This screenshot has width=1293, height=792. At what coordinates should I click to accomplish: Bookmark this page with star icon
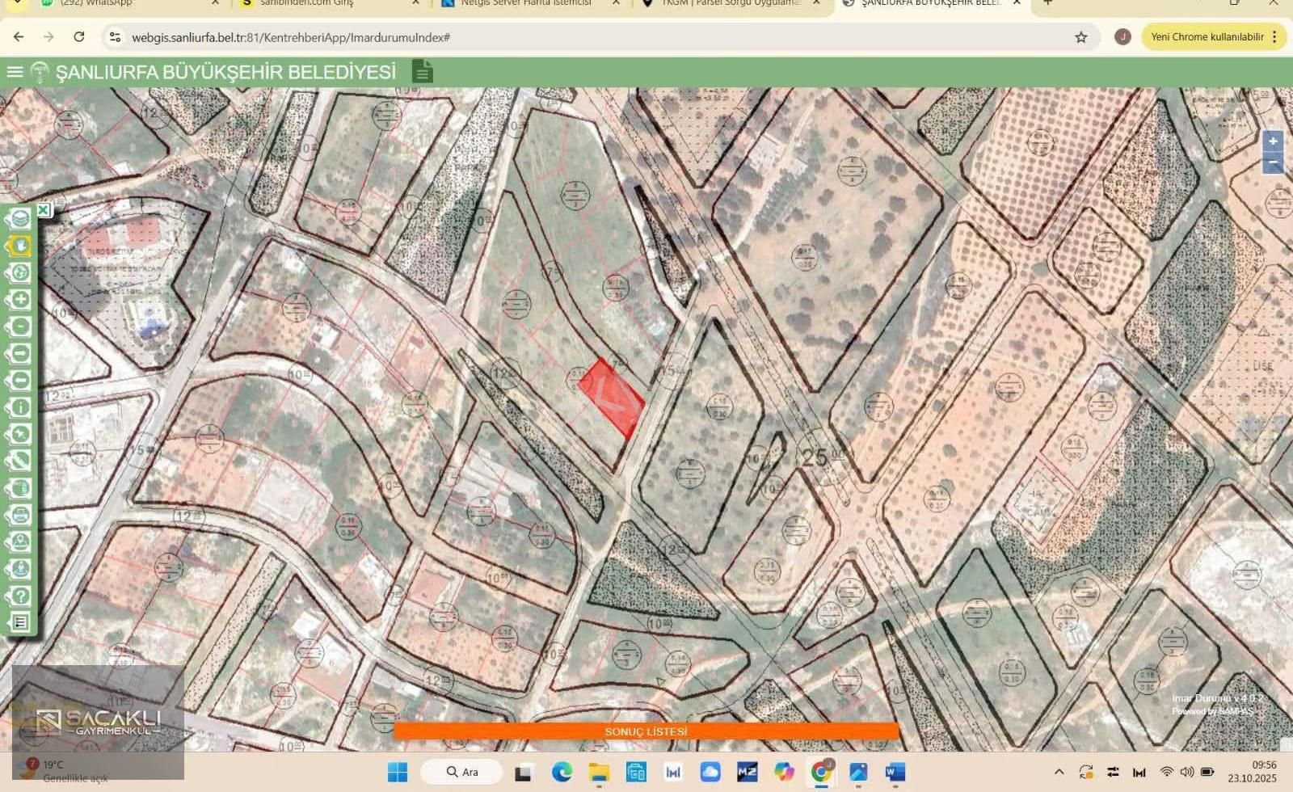[x=1080, y=37]
